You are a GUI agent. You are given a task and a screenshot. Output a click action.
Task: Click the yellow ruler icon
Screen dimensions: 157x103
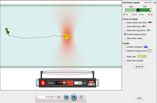click(x=142, y=56)
